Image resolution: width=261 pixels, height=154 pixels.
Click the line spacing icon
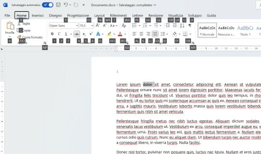(x=163, y=34)
